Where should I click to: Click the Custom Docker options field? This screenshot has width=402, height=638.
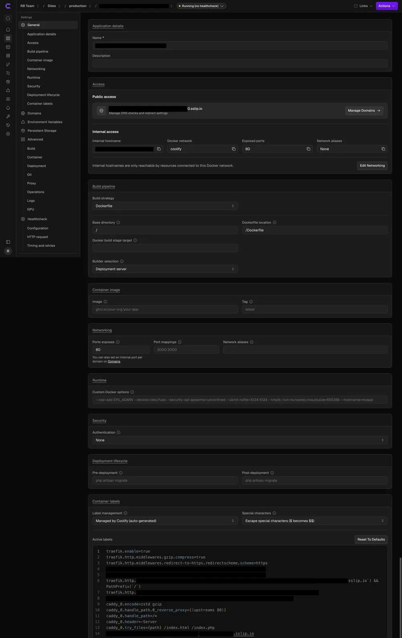click(240, 400)
